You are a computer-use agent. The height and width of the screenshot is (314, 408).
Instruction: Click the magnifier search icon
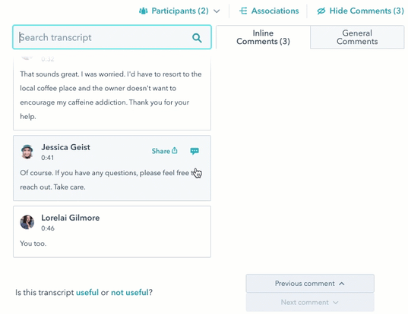(197, 38)
